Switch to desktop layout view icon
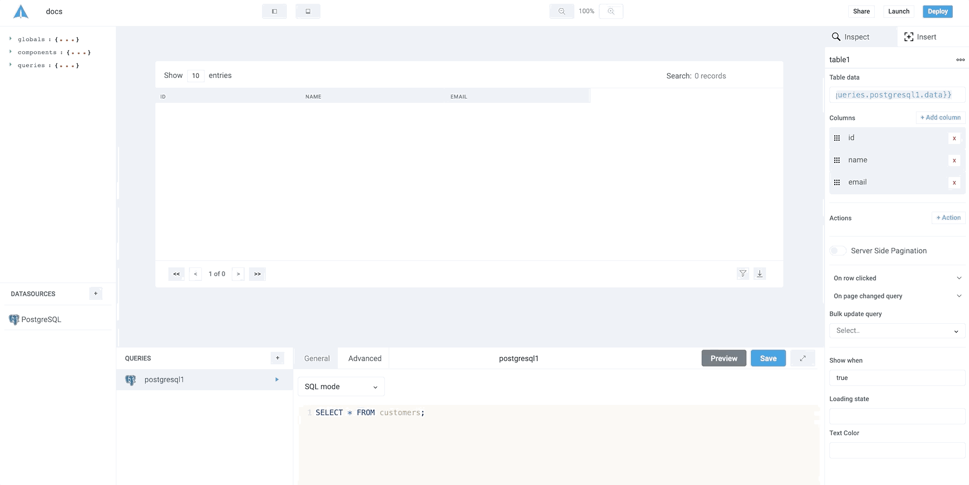Image resolution: width=969 pixels, height=485 pixels. coord(274,11)
